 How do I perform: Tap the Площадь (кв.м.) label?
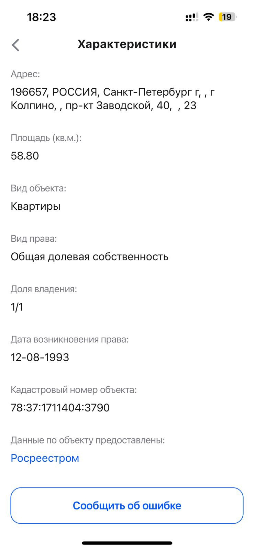[x=46, y=138]
